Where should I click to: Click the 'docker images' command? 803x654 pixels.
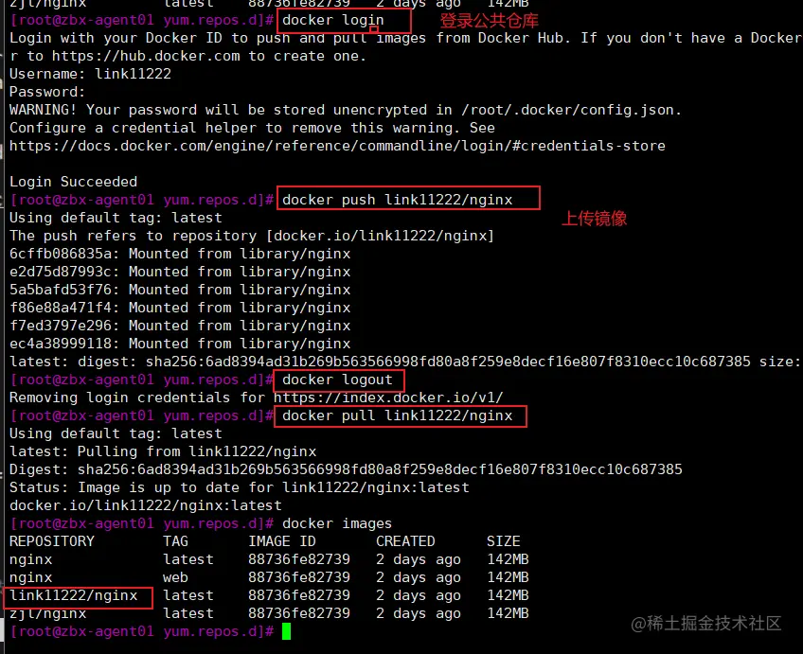pos(337,523)
